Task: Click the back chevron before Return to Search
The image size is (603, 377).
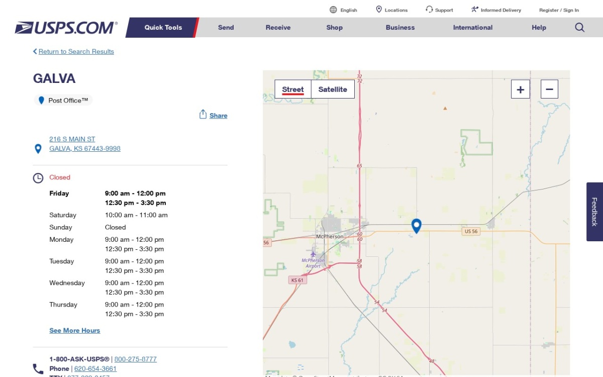Action: click(35, 51)
